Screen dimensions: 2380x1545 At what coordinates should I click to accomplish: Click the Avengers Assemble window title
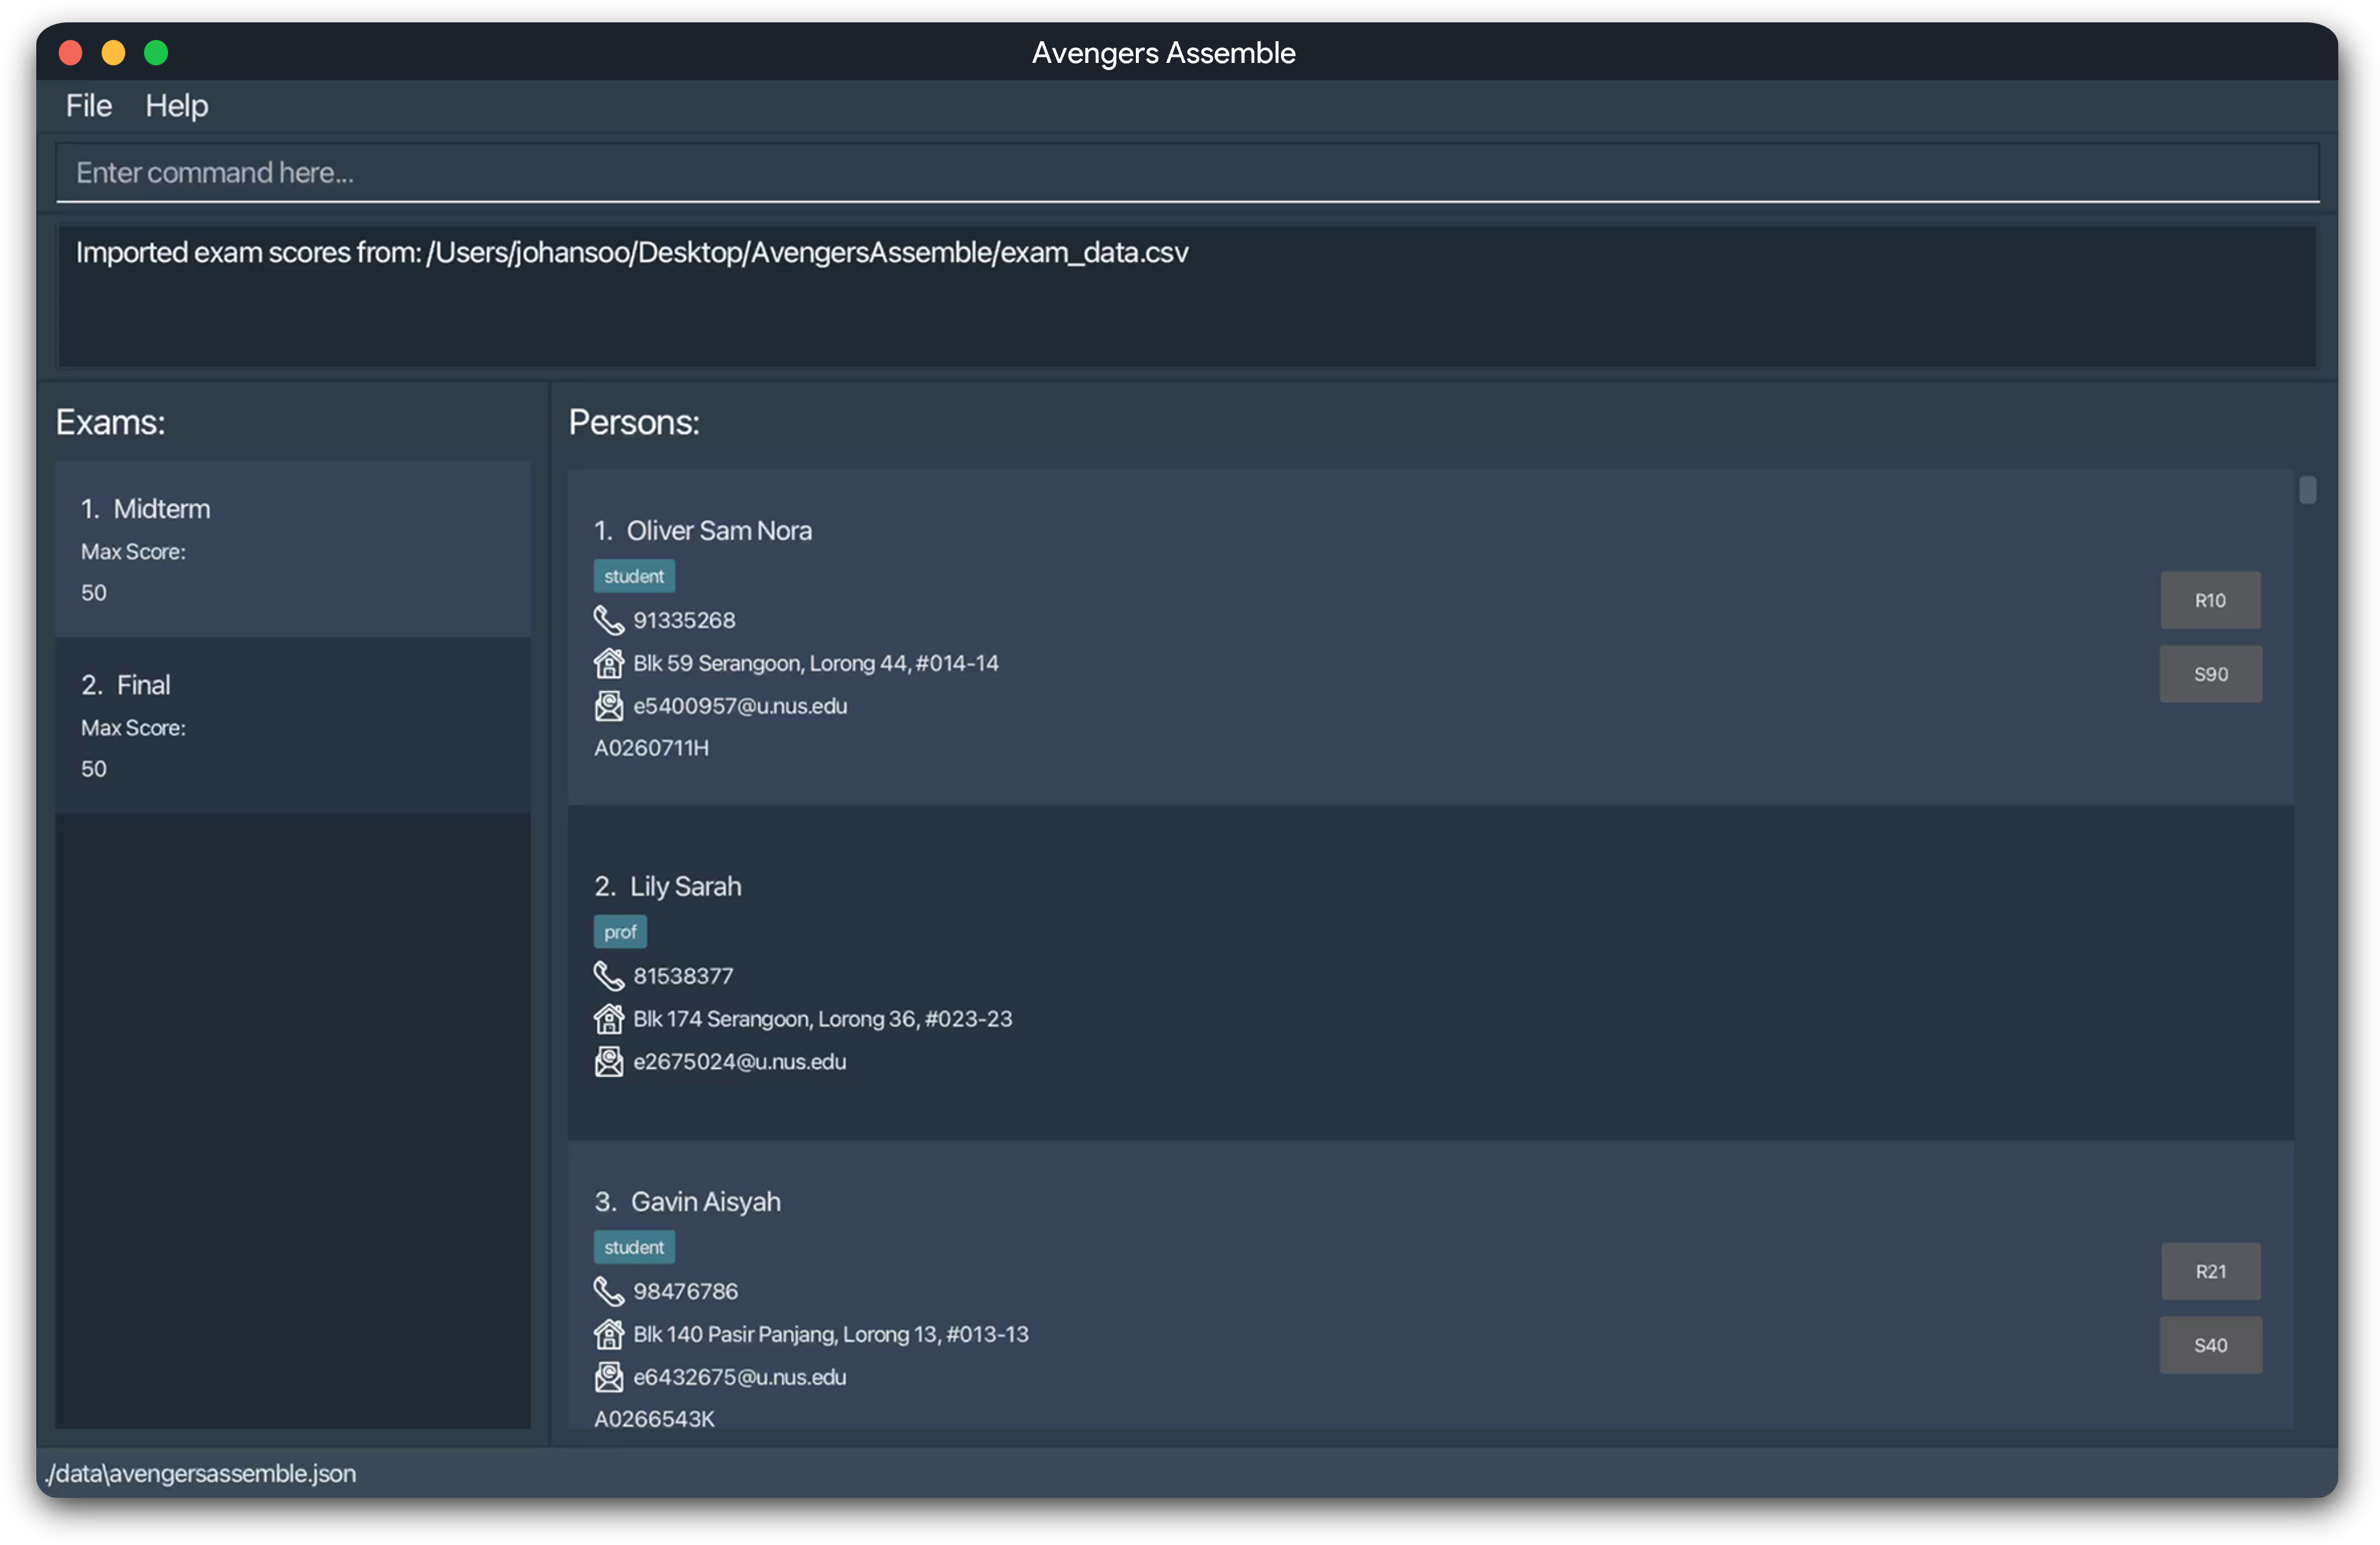pyautogui.click(x=1163, y=52)
